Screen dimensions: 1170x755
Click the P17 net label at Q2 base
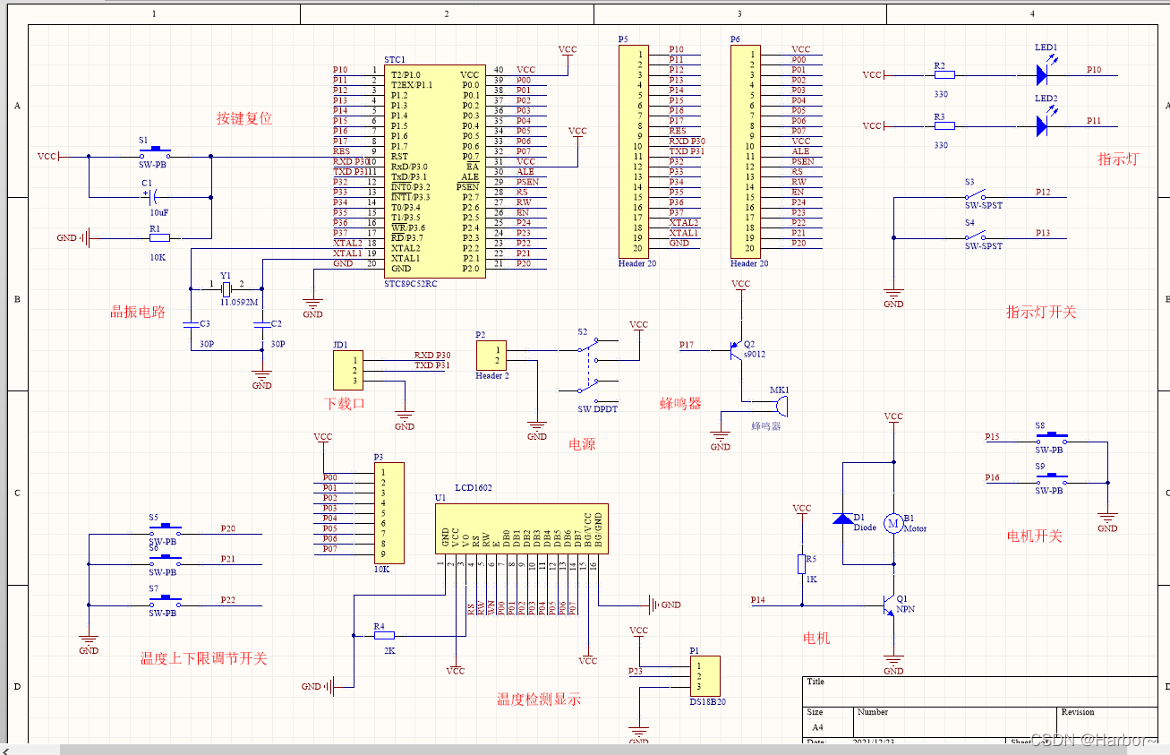[x=687, y=345]
